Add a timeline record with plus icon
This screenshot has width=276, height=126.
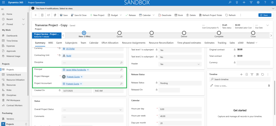(241, 74)
